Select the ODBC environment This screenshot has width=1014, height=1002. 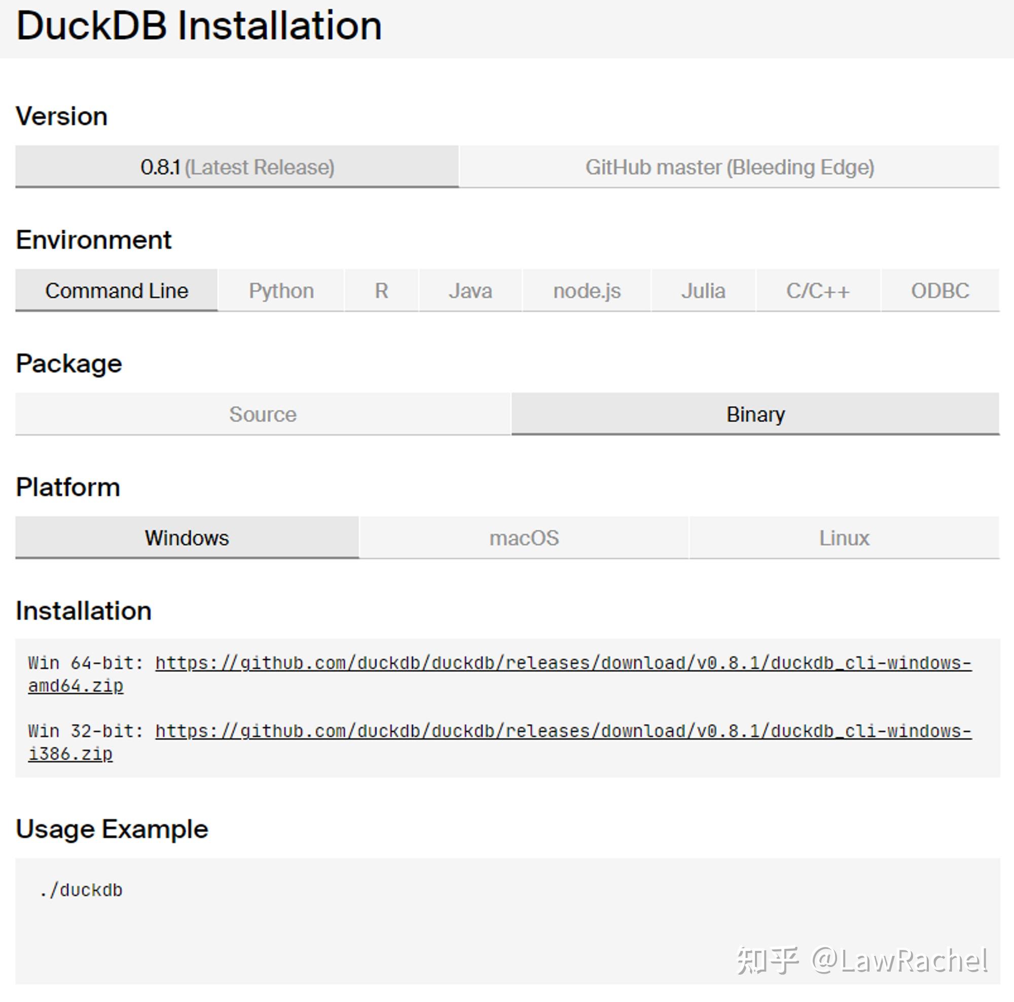click(939, 290)
